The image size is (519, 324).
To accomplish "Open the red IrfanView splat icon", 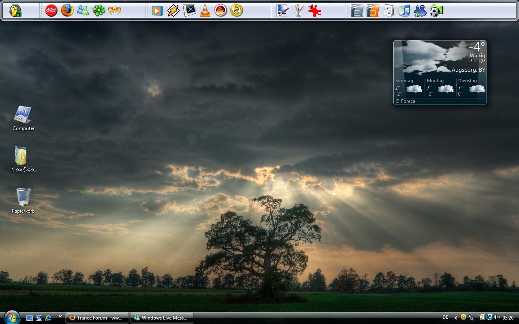I will coord(314,11).
